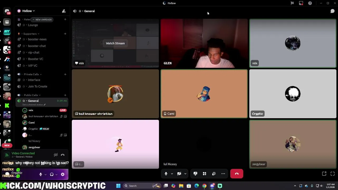This screenshot has width=338, height=190.
Task: Open green K server icon in server list
Action: (x=7, y=106)
